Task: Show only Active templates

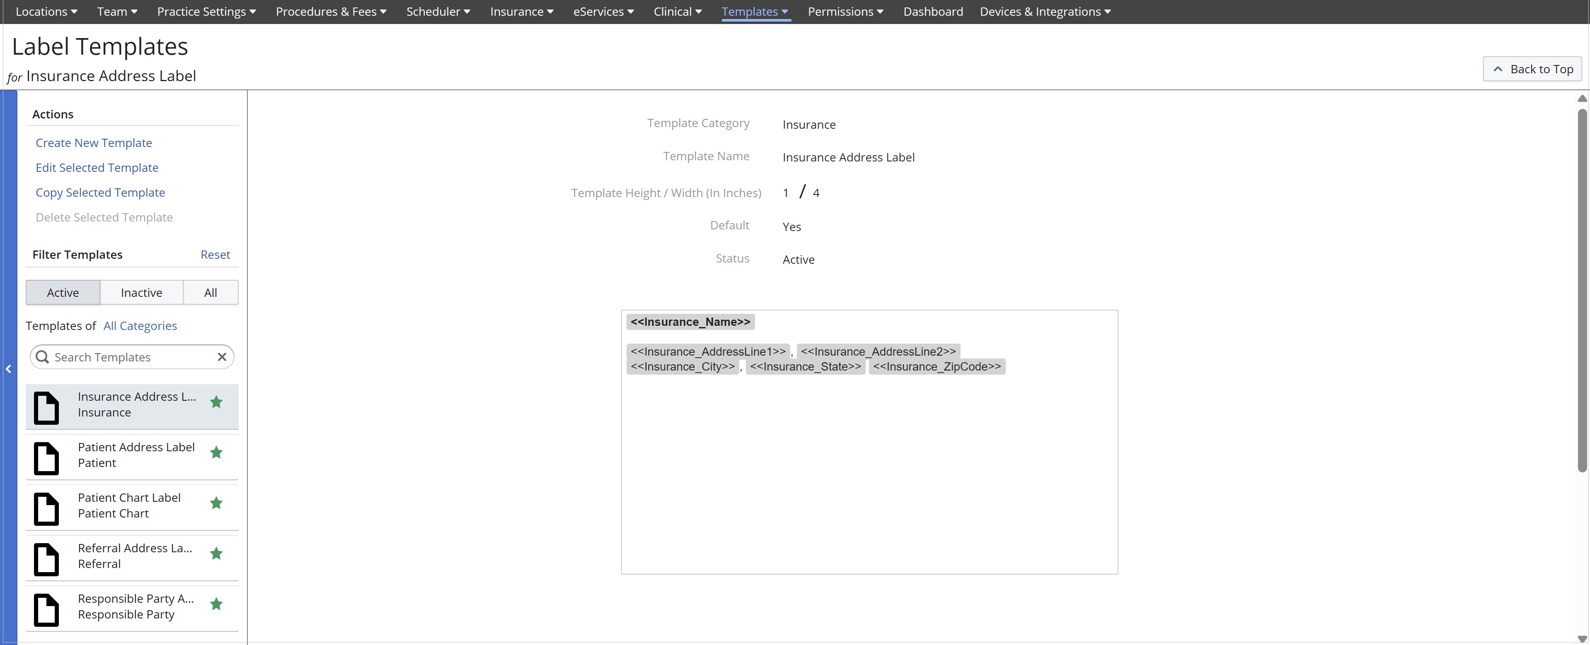Action: (63, 292)
